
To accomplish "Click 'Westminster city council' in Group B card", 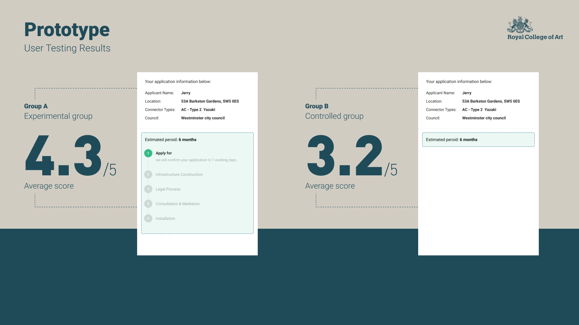I will point(484,118).
